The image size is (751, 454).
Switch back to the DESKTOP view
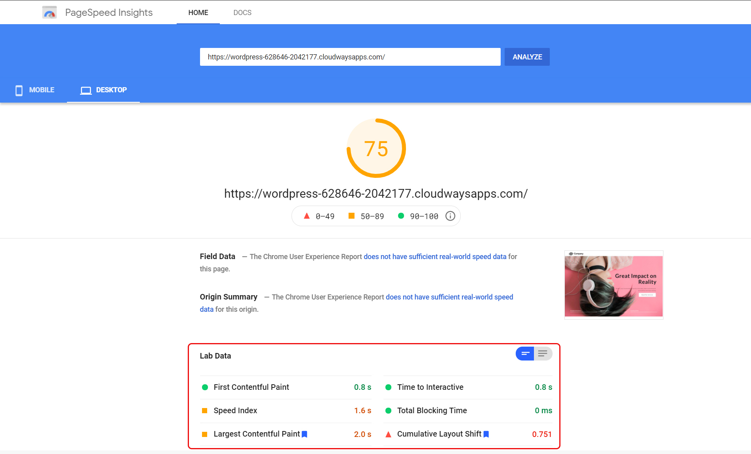click(x=111, y=90)
